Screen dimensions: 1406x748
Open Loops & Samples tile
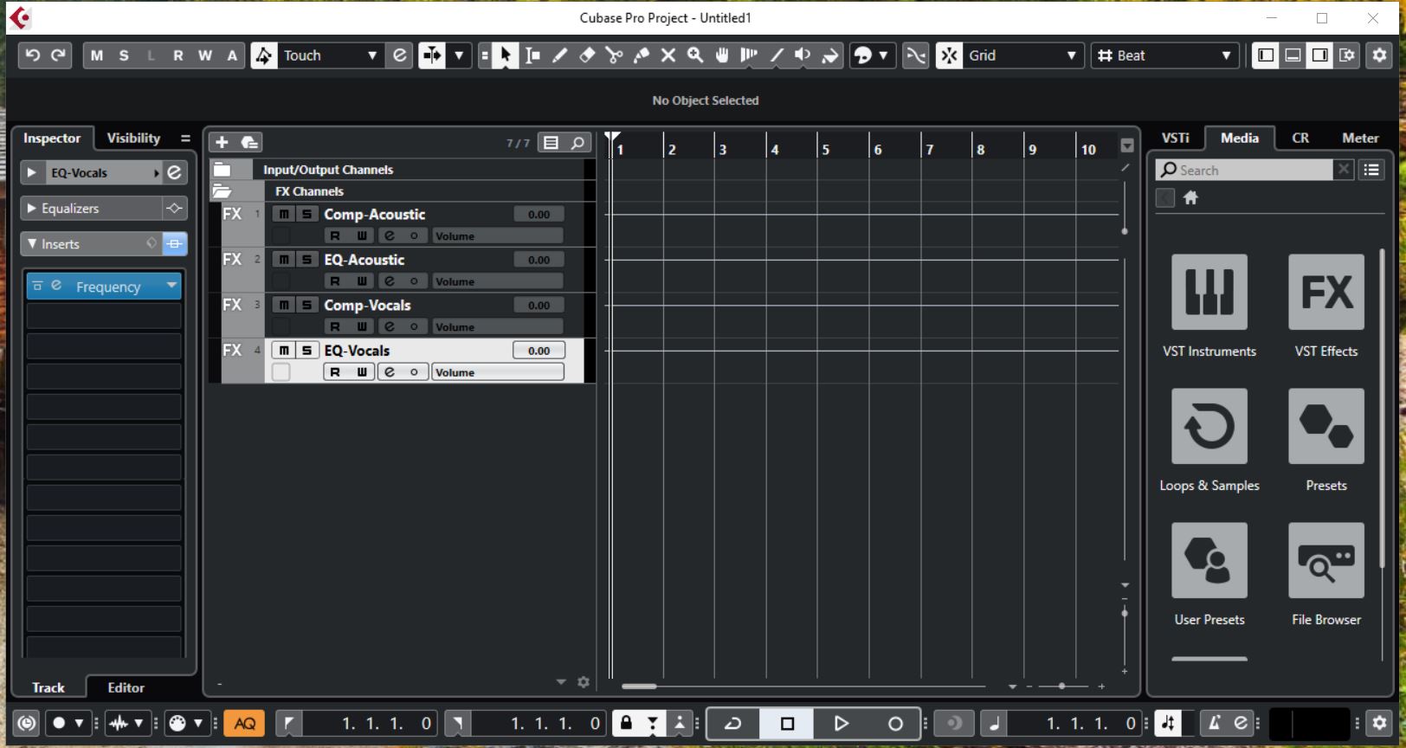point(1209,426)
